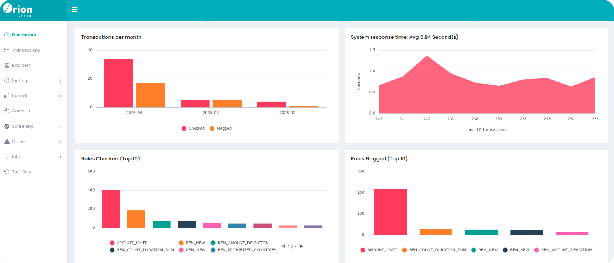This screenshot has width=614, height=263.
Task: Click the Test Rule refresh icon
Action: (x=7, y=172)
